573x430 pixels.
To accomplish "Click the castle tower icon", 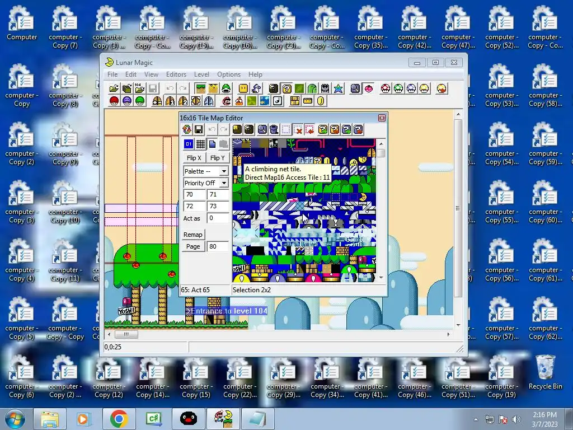I will [325, 89].
